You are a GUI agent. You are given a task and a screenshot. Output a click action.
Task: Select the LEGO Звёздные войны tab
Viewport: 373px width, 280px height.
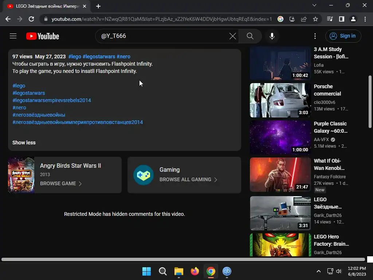coord(47,6)
